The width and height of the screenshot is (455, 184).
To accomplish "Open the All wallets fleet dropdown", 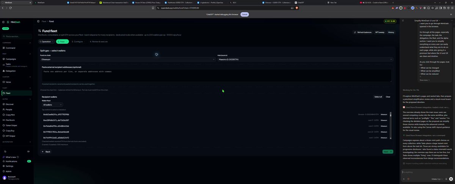I will [52, 104].
